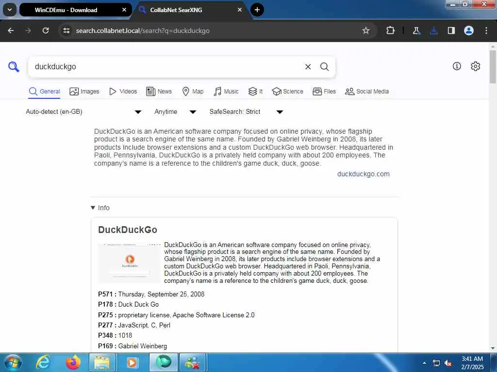Collapse the Info section
The height and width of the screenshot is (372, 497).
(x=100, y=208)
